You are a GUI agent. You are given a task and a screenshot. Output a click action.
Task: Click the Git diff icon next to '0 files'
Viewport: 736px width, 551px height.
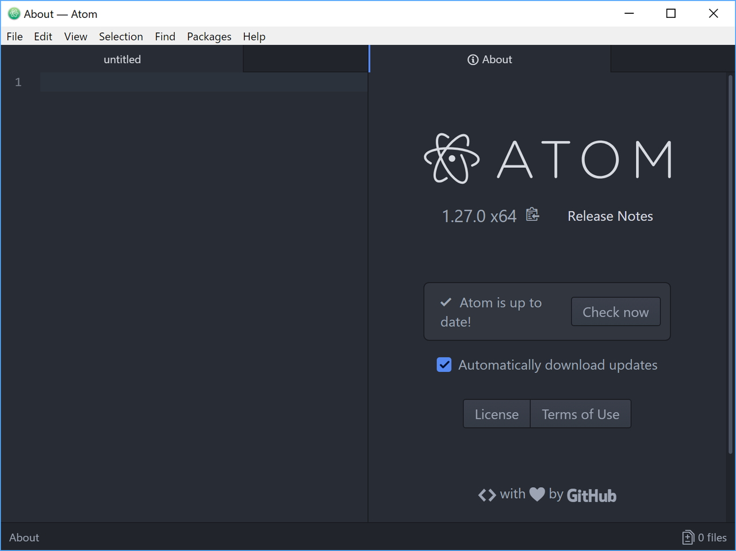(688, 537)
